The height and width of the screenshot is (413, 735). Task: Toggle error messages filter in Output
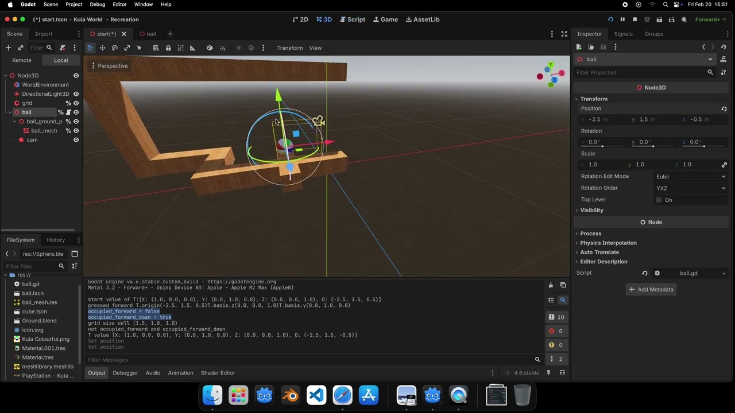click(x=556, y=331)
